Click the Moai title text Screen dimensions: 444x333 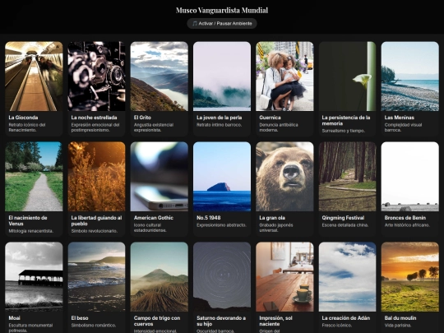point(15,318)
